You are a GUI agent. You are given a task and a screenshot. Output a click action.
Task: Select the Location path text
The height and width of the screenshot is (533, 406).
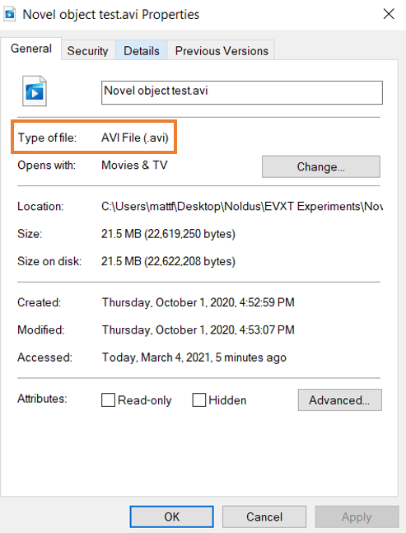tap(242, 206)
